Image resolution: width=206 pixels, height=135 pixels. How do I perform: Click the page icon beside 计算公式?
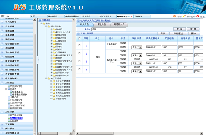click(x=9, y=97)
